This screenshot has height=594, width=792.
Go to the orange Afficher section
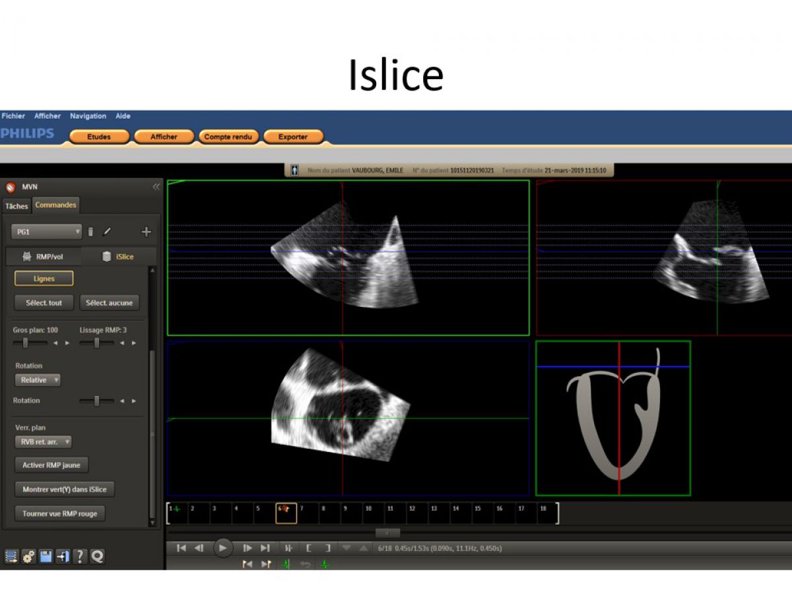pyautogui.click(x=164, y=137)
